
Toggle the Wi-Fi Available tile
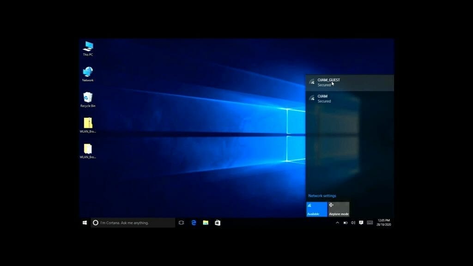[316, 209]
